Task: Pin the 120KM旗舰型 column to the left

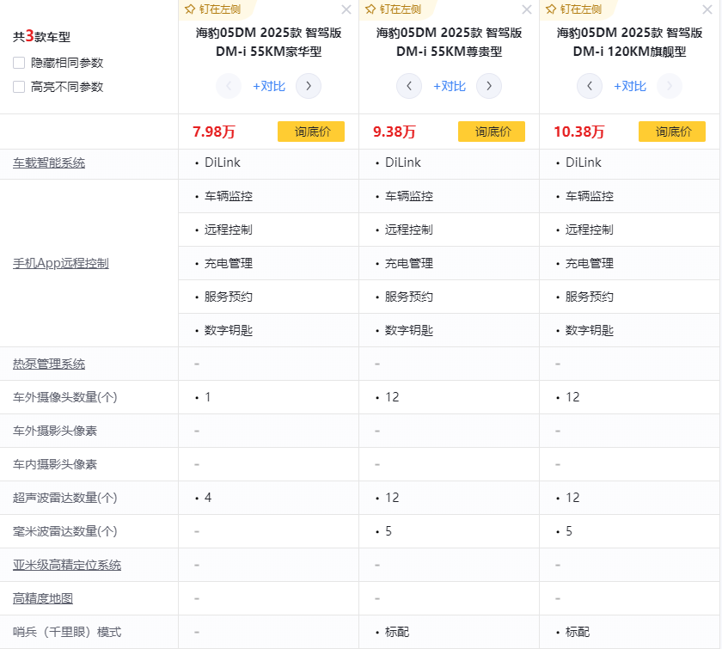Action: coord(574,9)
